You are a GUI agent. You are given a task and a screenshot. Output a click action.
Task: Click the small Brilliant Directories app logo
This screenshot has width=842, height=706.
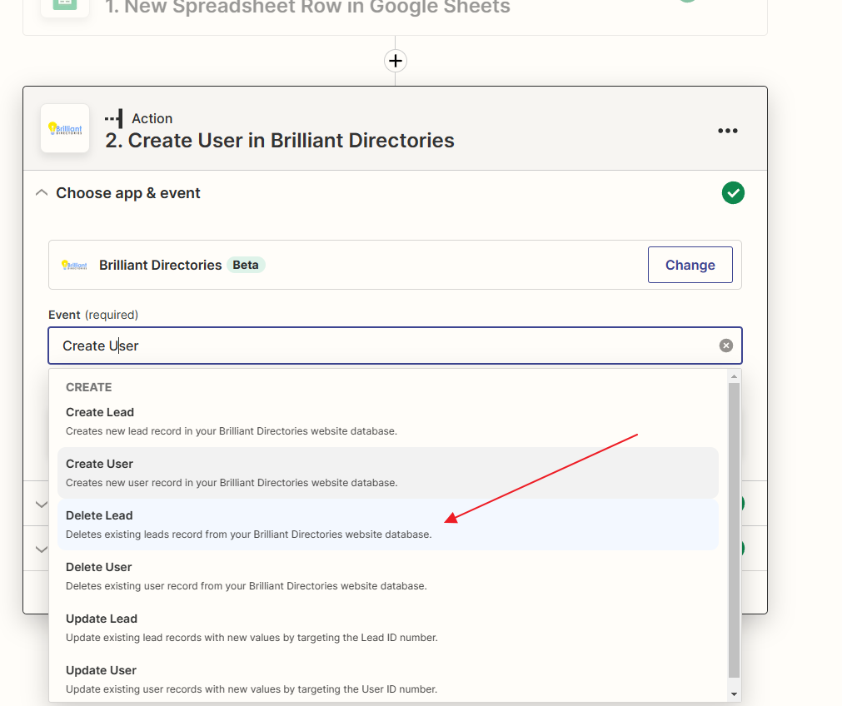click(74, 266)
